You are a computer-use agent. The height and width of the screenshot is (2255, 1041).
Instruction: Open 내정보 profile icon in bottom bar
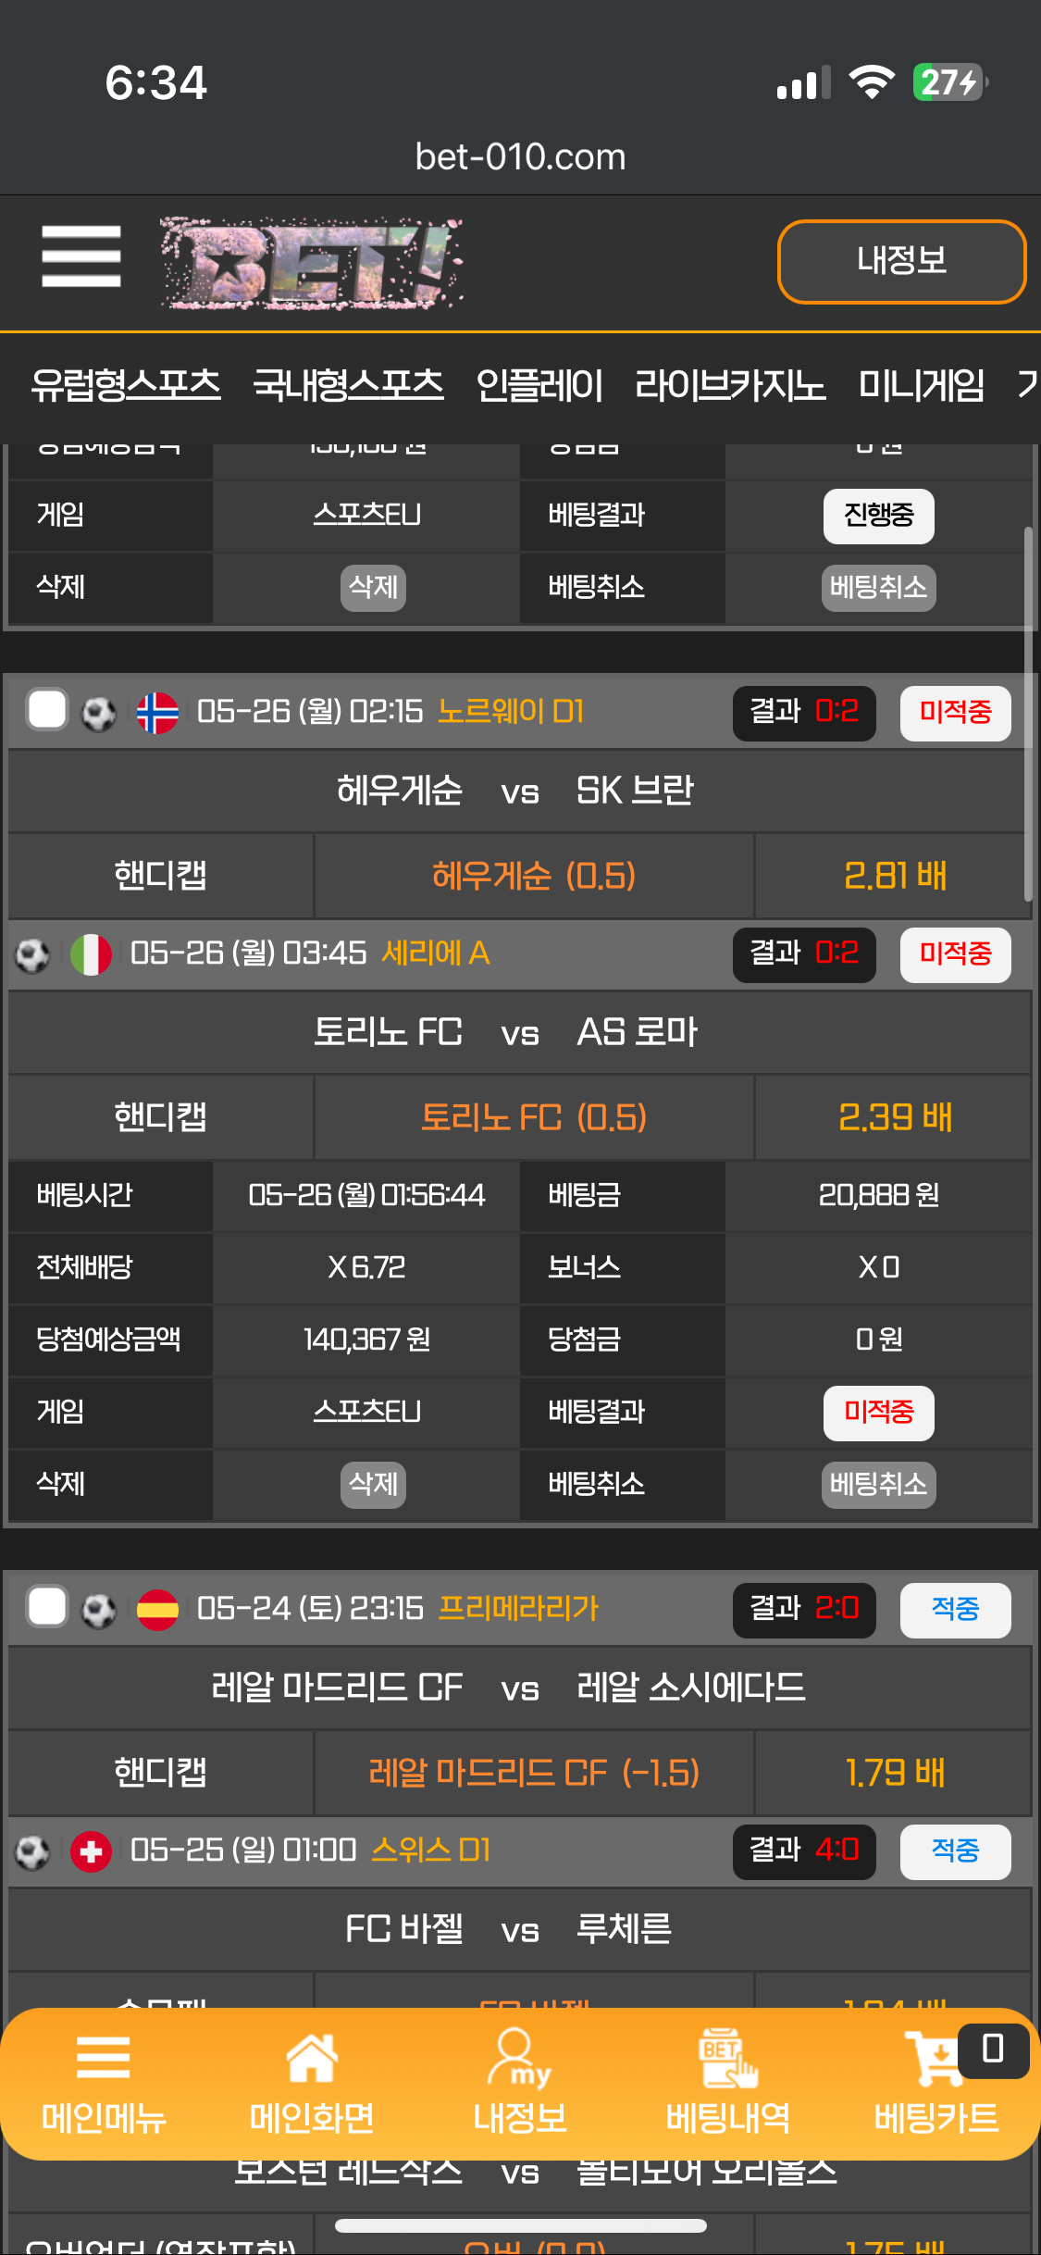[x=520, y=2083]
